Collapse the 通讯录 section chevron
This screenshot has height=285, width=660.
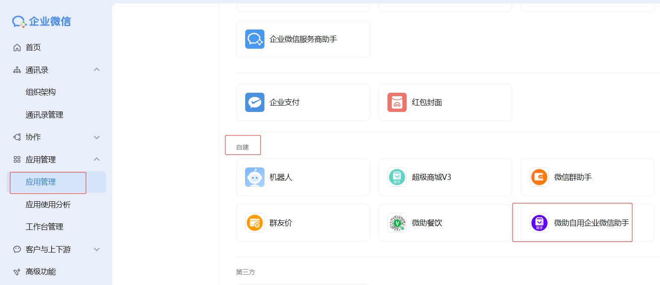(97, 70)
